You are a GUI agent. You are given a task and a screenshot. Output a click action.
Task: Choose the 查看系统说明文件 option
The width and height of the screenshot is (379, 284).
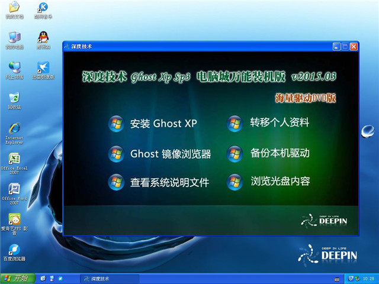click(159, 182)
